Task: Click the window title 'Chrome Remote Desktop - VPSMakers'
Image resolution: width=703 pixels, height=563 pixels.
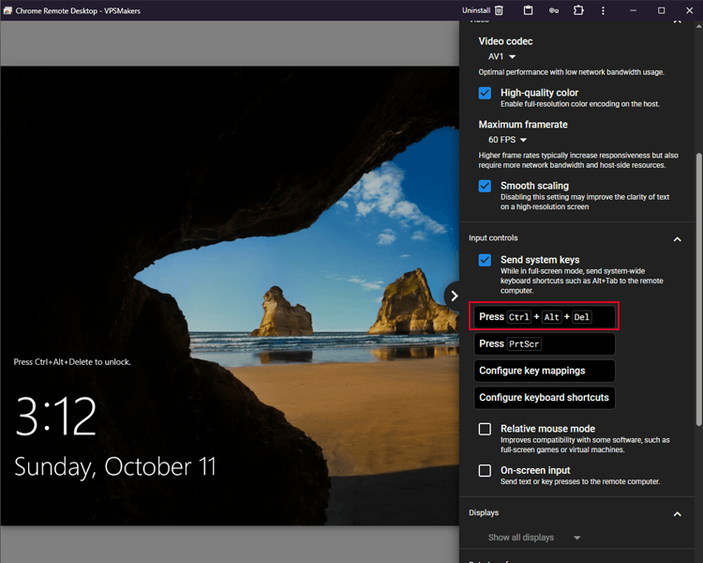Action: pyautogui.click(x=78, y=10)
